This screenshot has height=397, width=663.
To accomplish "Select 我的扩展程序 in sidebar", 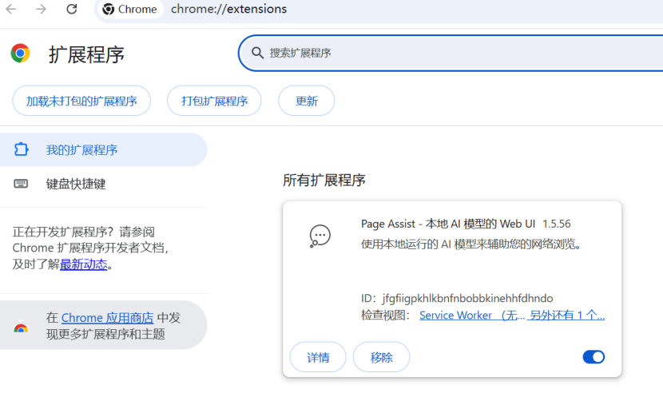I will (104, 149).
